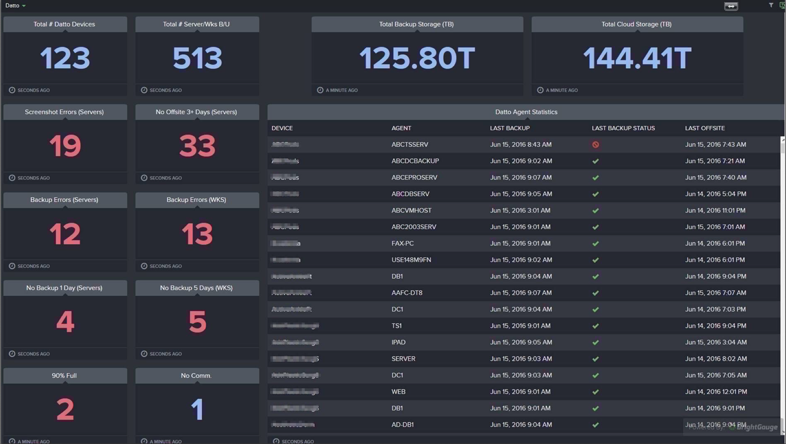Sort by LAST BACKUP STATUS column header

point(623,128)
